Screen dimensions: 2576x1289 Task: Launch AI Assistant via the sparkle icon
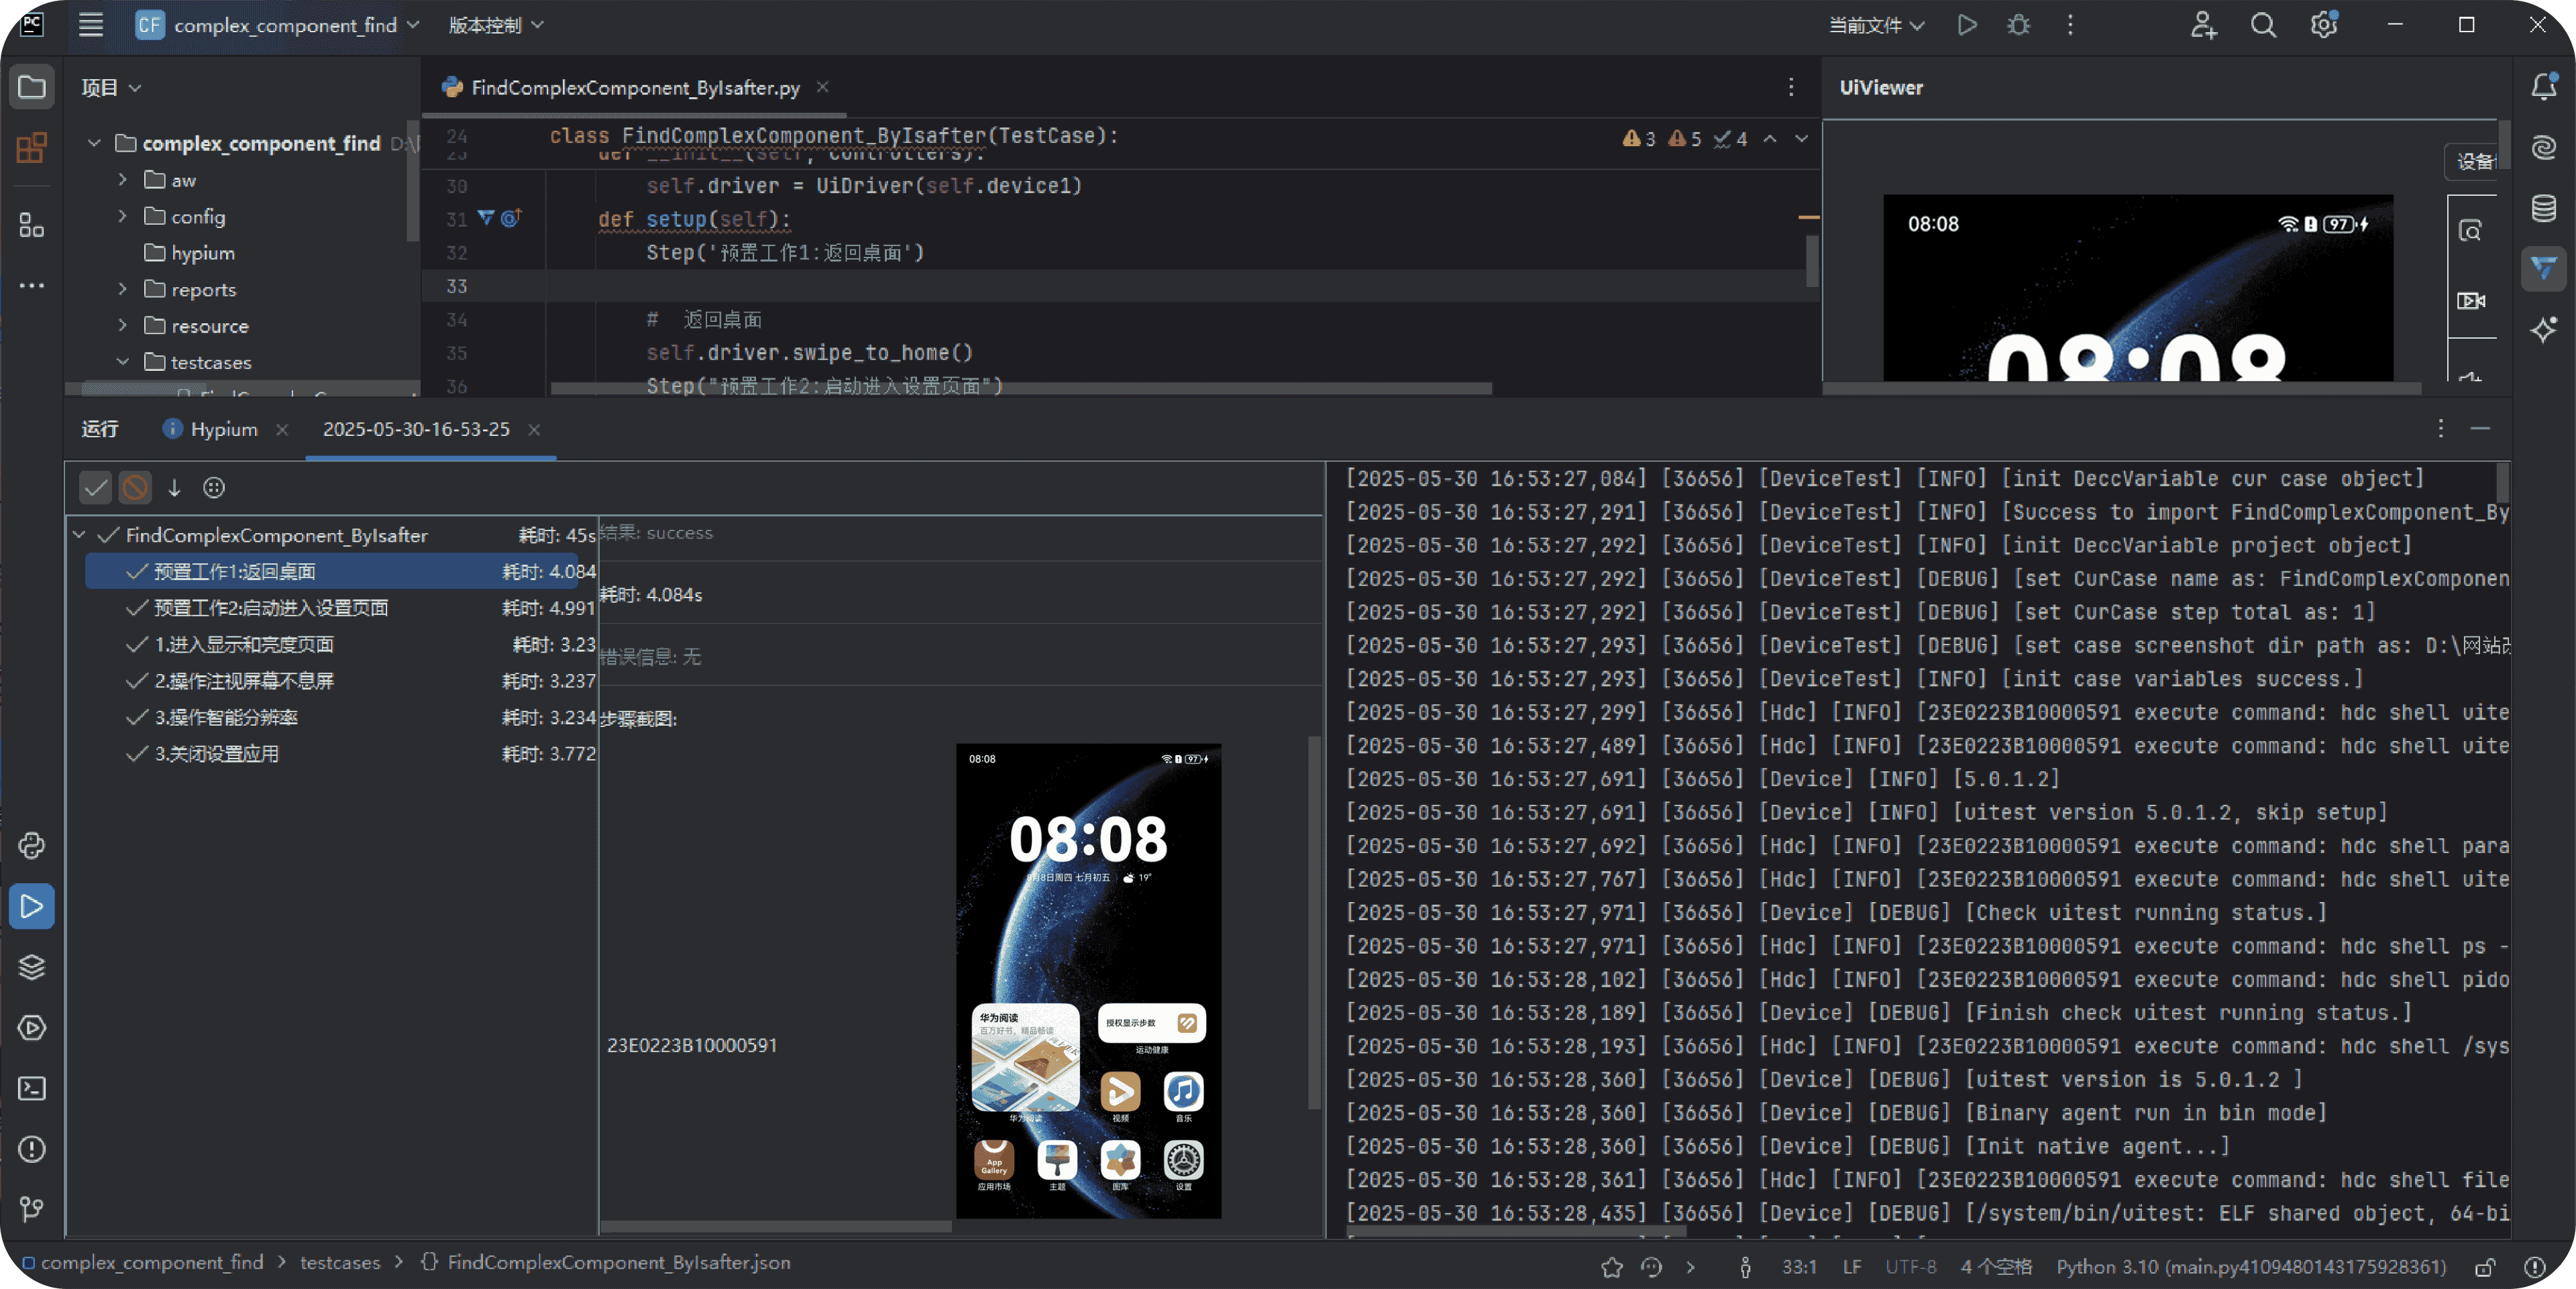coord(2543,330)
